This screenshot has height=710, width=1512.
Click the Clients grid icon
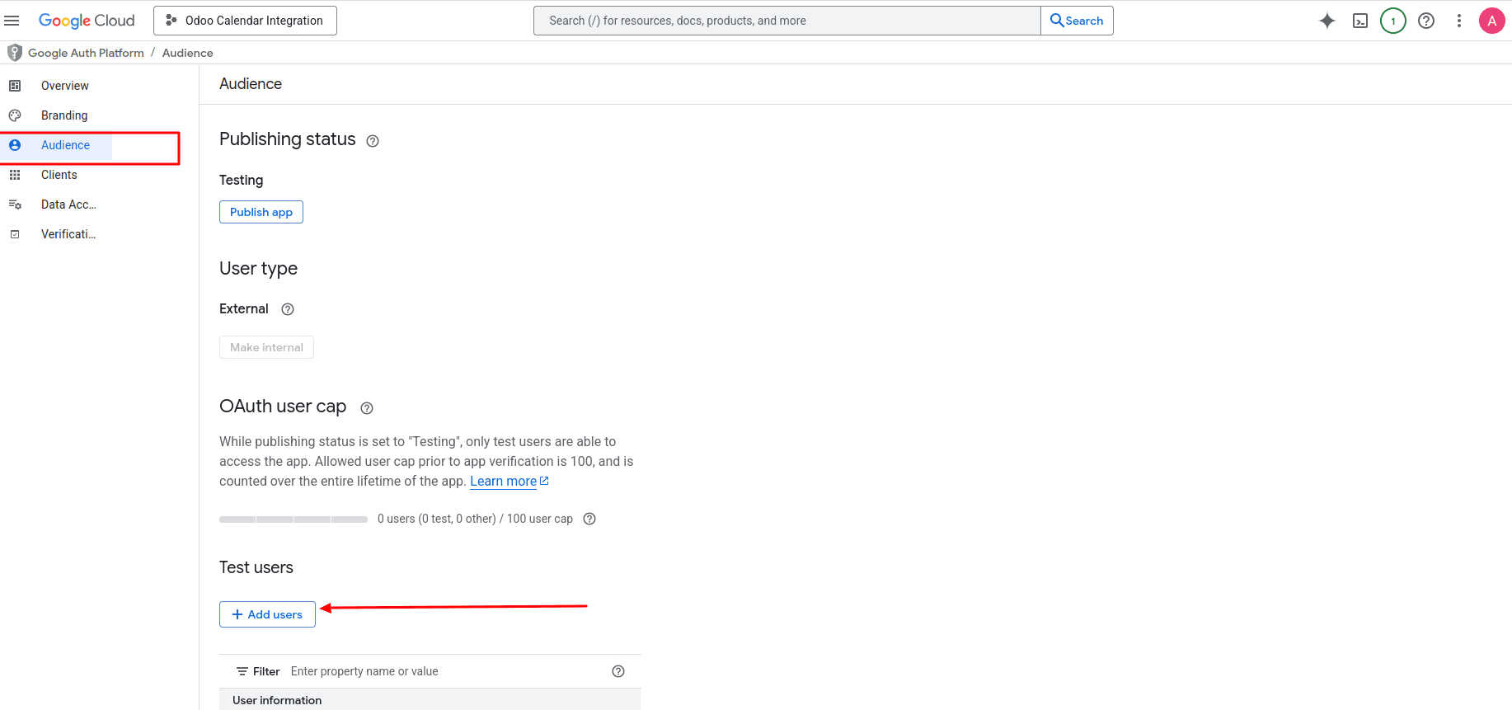(15, 175)
